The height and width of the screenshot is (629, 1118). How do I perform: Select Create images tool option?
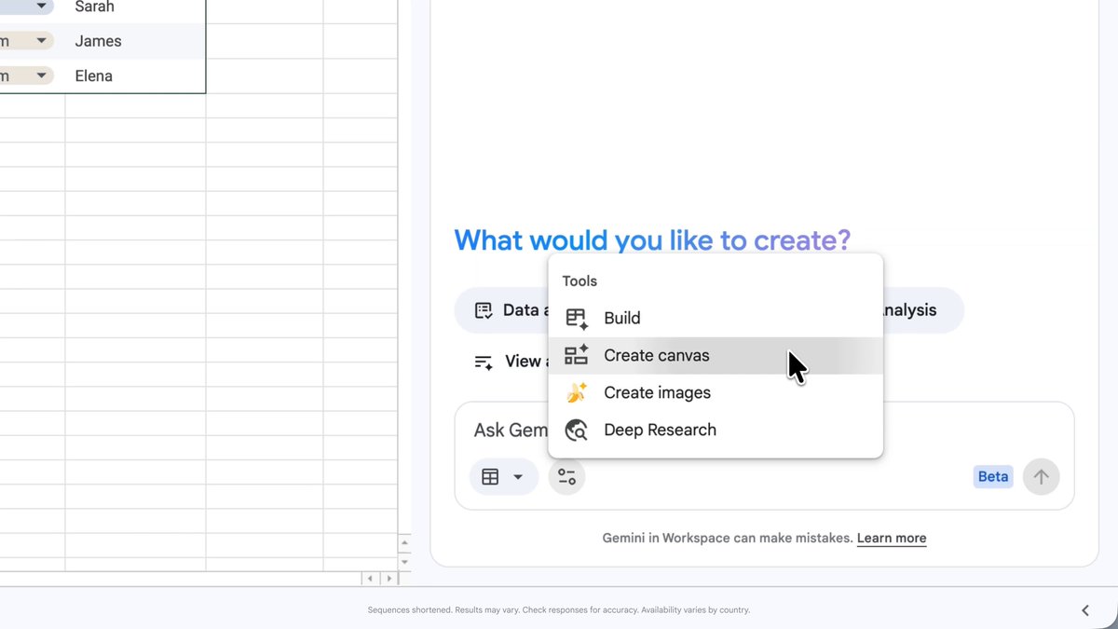point(715,392)
